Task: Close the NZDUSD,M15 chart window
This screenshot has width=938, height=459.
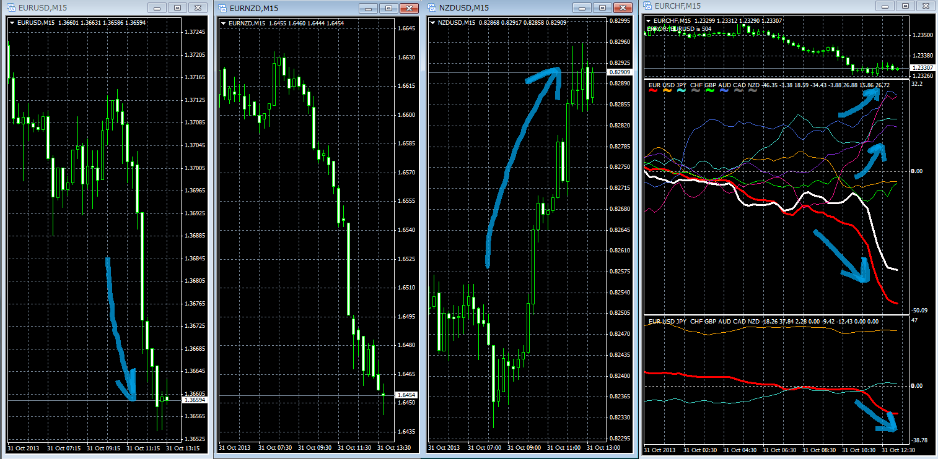Action: pos(621,8)
